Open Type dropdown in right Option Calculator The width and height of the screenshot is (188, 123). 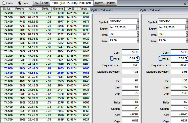[187, 34]
